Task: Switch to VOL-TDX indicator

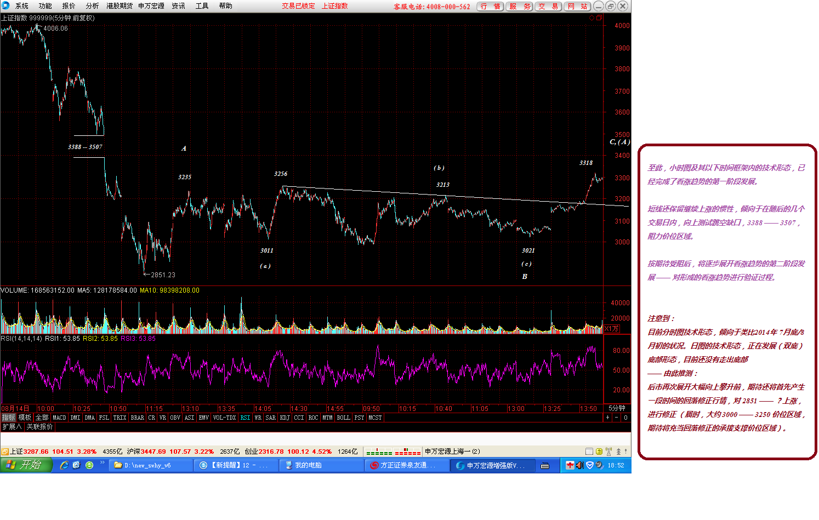Action: 224,418
